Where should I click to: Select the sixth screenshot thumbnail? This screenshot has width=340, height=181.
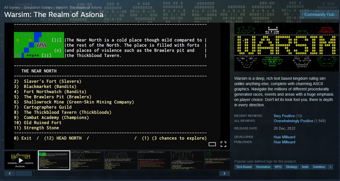[188, 160]
